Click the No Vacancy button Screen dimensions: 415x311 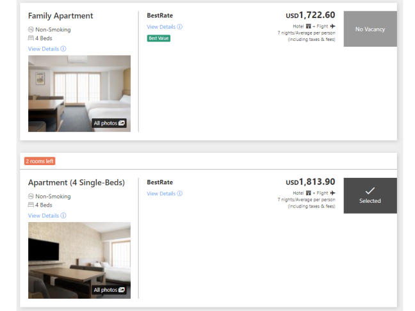(370, 29)
